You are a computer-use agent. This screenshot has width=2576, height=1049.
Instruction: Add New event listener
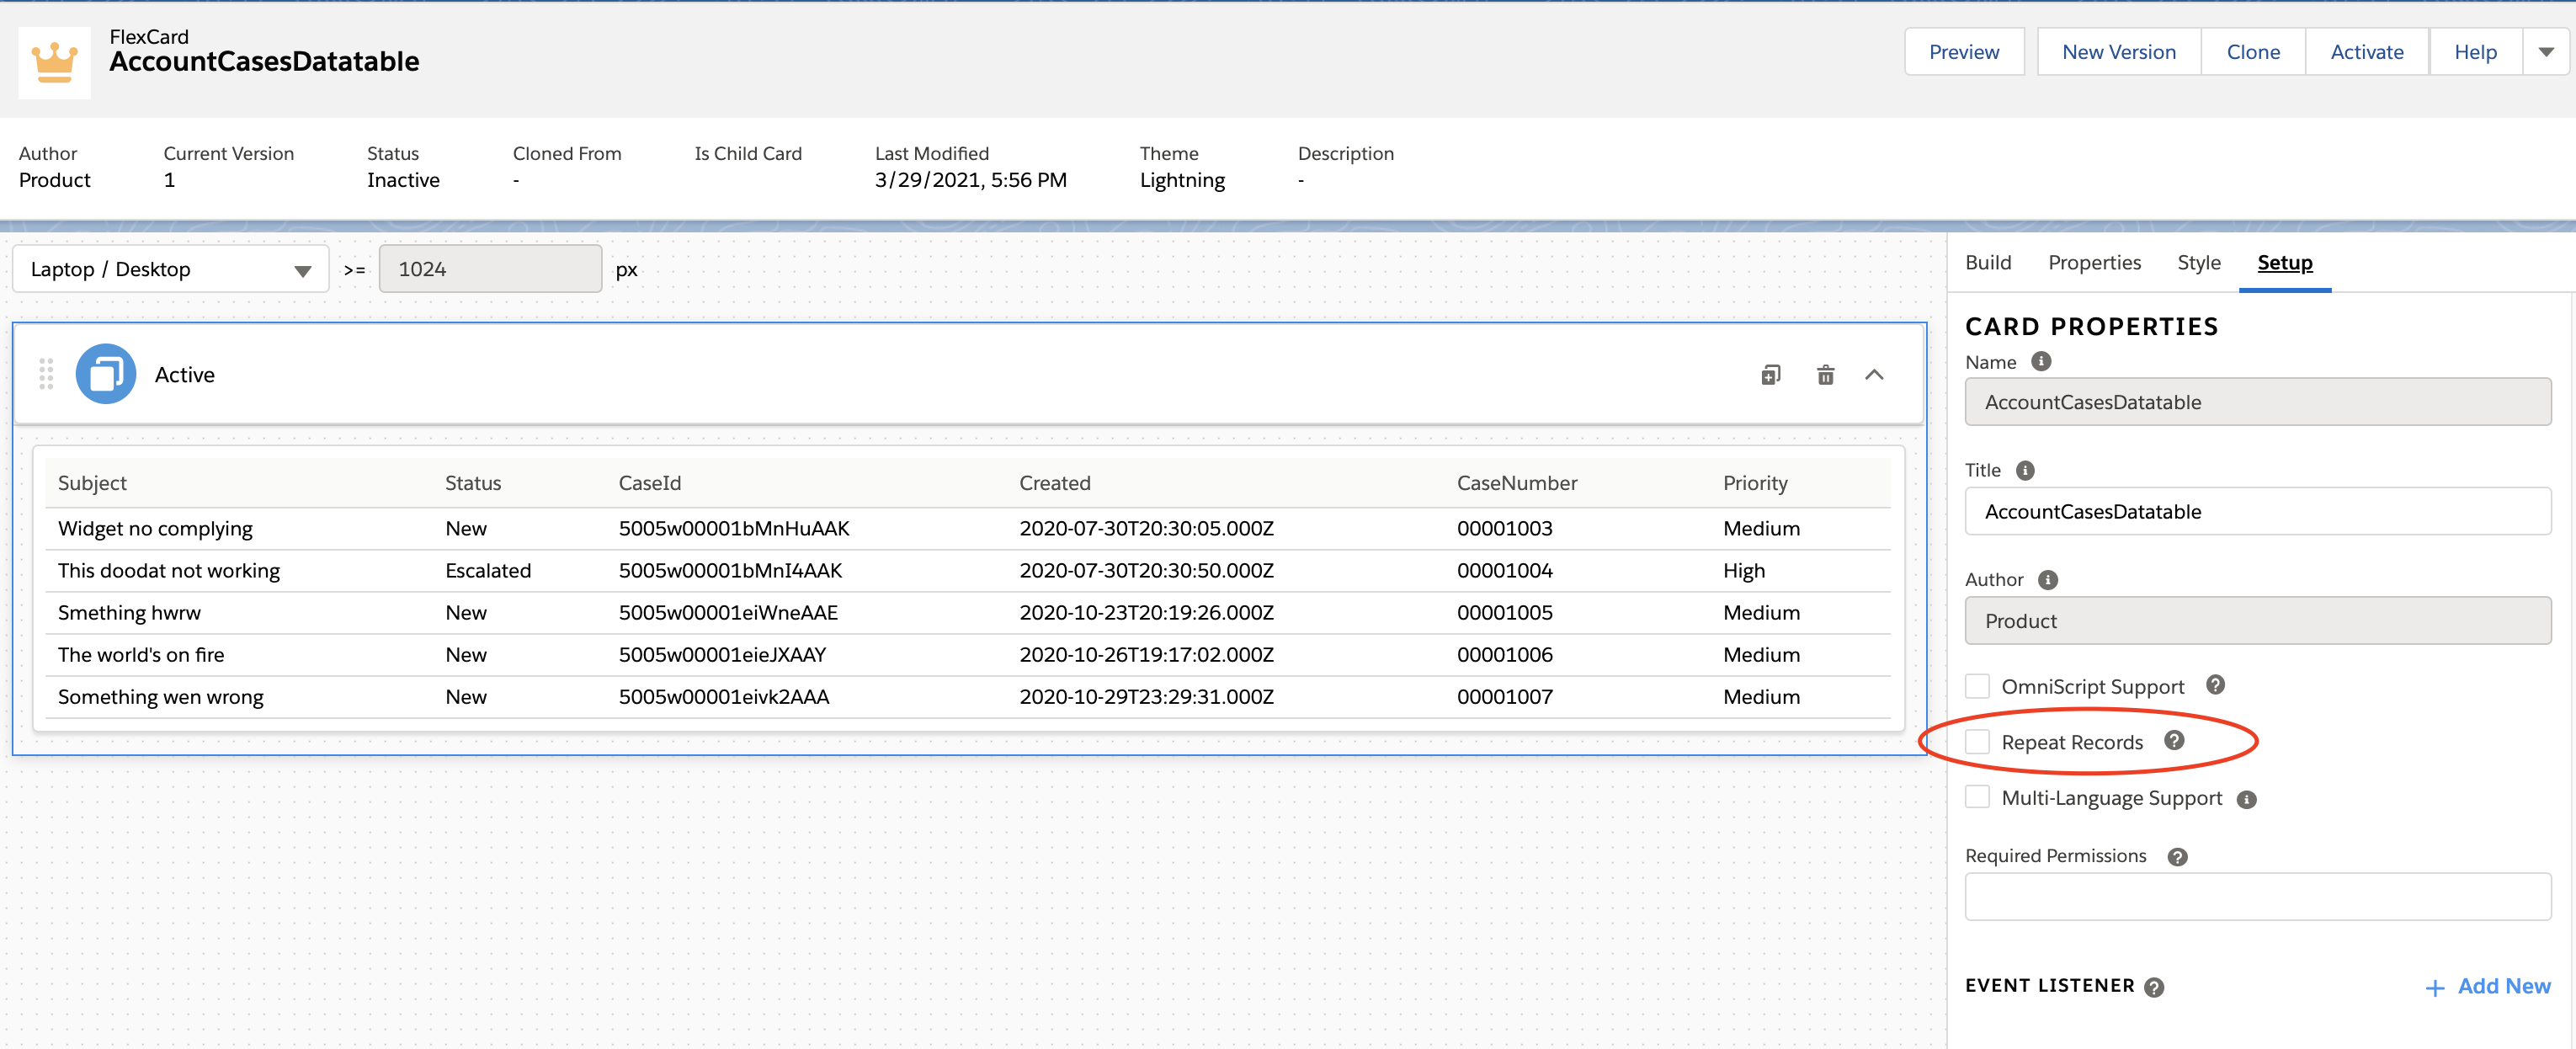pos(2488,987)
